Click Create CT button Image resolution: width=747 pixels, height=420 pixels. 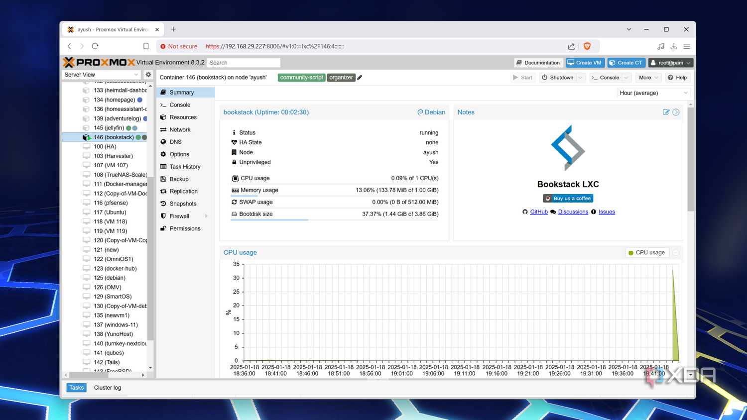click(x=626, y=63)
